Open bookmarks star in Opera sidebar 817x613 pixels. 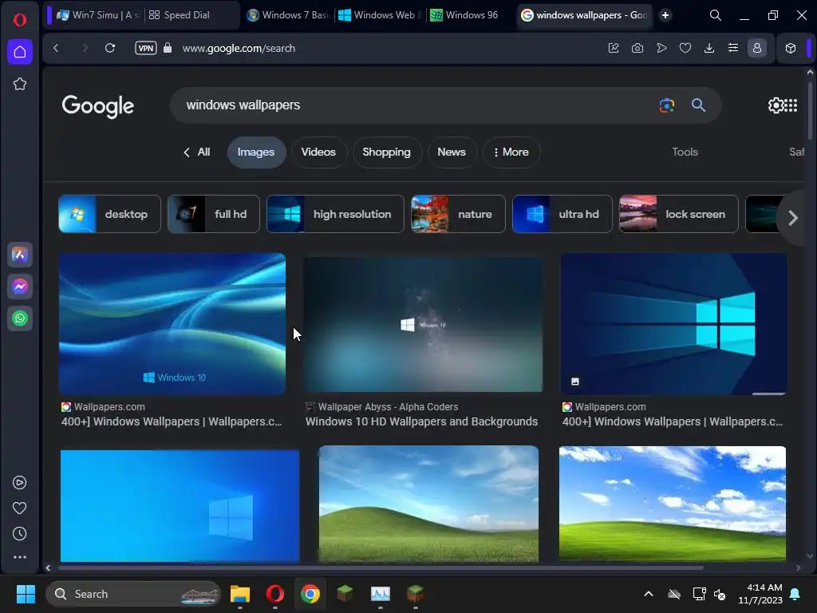pyautogui.click(x=20, y=84)
